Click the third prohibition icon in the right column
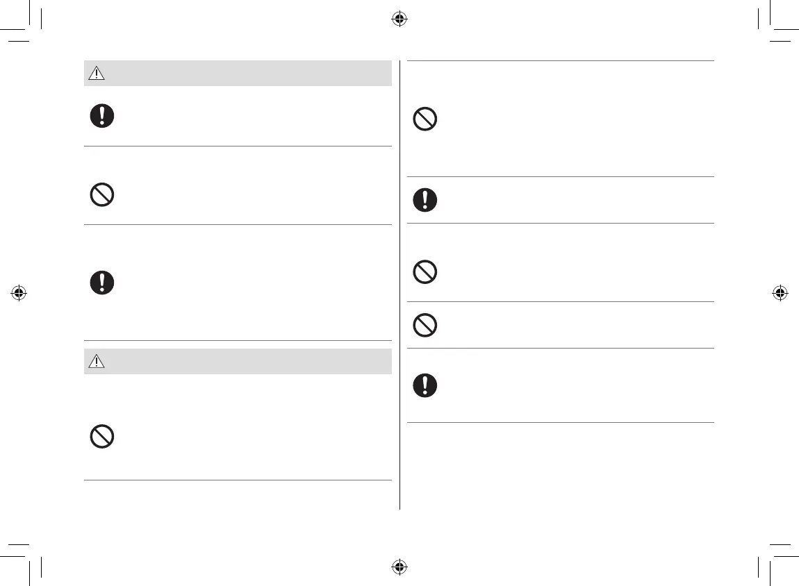This screenshot has width=799, height=586. pos(425,325)
